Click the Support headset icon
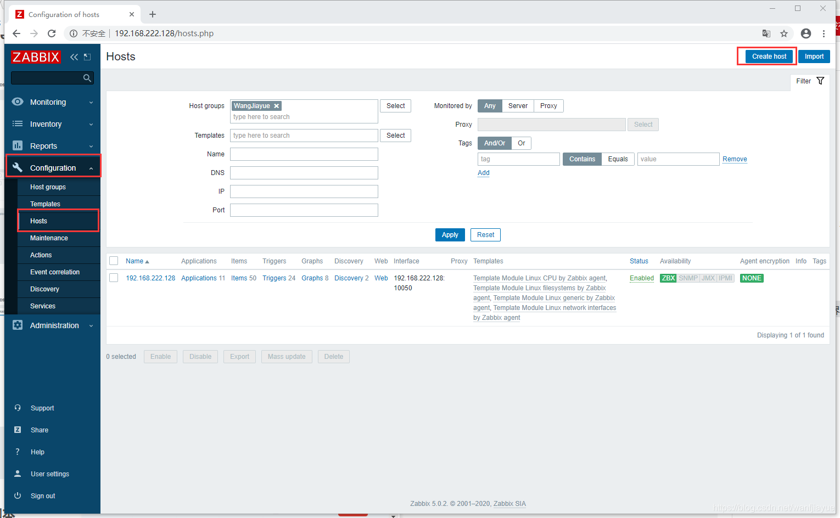Viewport: 840px width, 518px height. [x=18, y=408]
